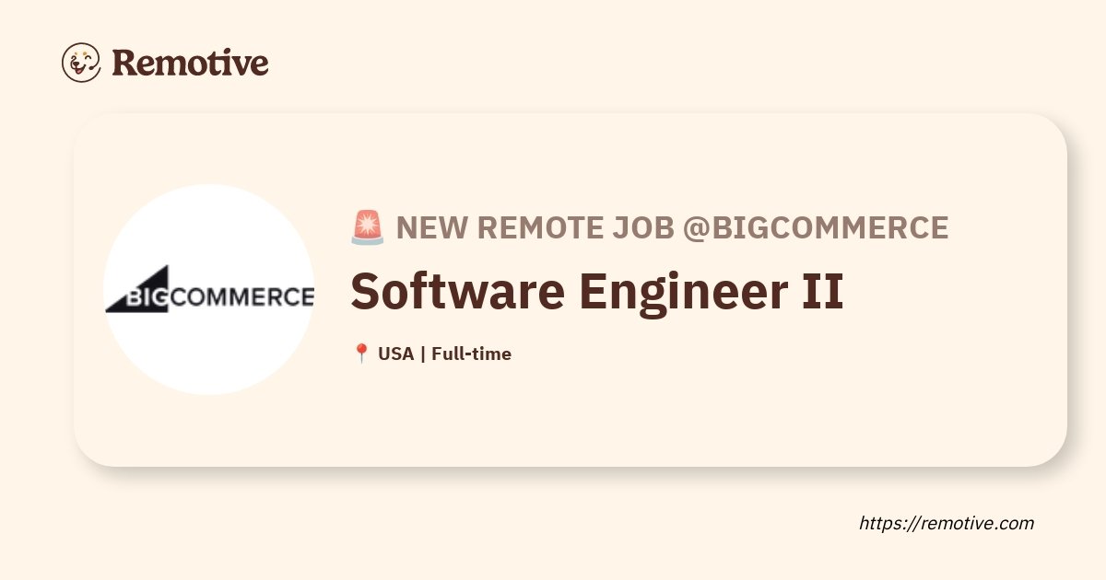Visit the https://remotive.com link
This screenshot has height=580, width=1106.
tap(947, 523)
